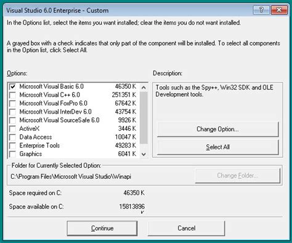Cancel the custom setup
The height and width of the screenshot is (243, 292).
click(186, 228)
